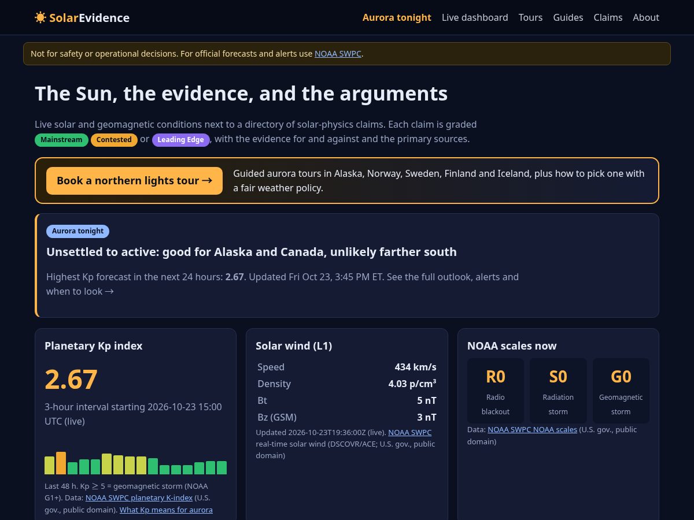The height and width of the screenshot is (520, 694).
Task: Open the Live dashboard nav item
Action: tap(475, 17)
